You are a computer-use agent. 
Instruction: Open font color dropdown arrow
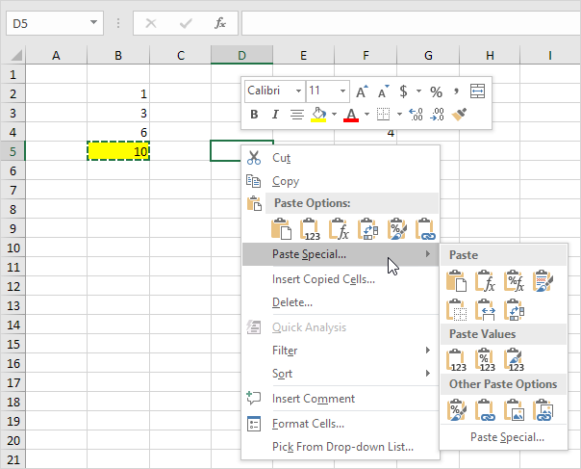coord(366,115)
